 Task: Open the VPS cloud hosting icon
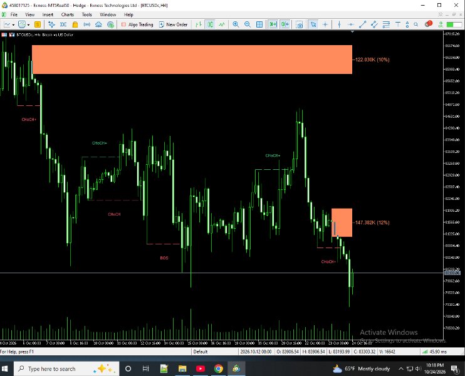(98, 24)
